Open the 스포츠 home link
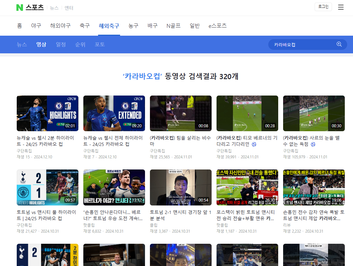353x266 pixels. (x=35, y=8)
